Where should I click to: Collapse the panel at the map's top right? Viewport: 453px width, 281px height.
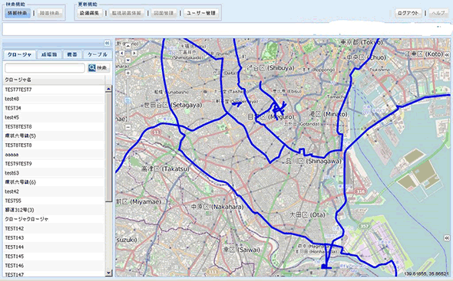(x=447, y=54)
